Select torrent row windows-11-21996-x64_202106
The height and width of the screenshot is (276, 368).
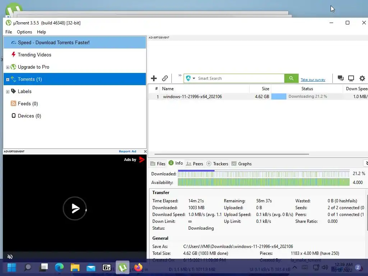tap(258, 96)
